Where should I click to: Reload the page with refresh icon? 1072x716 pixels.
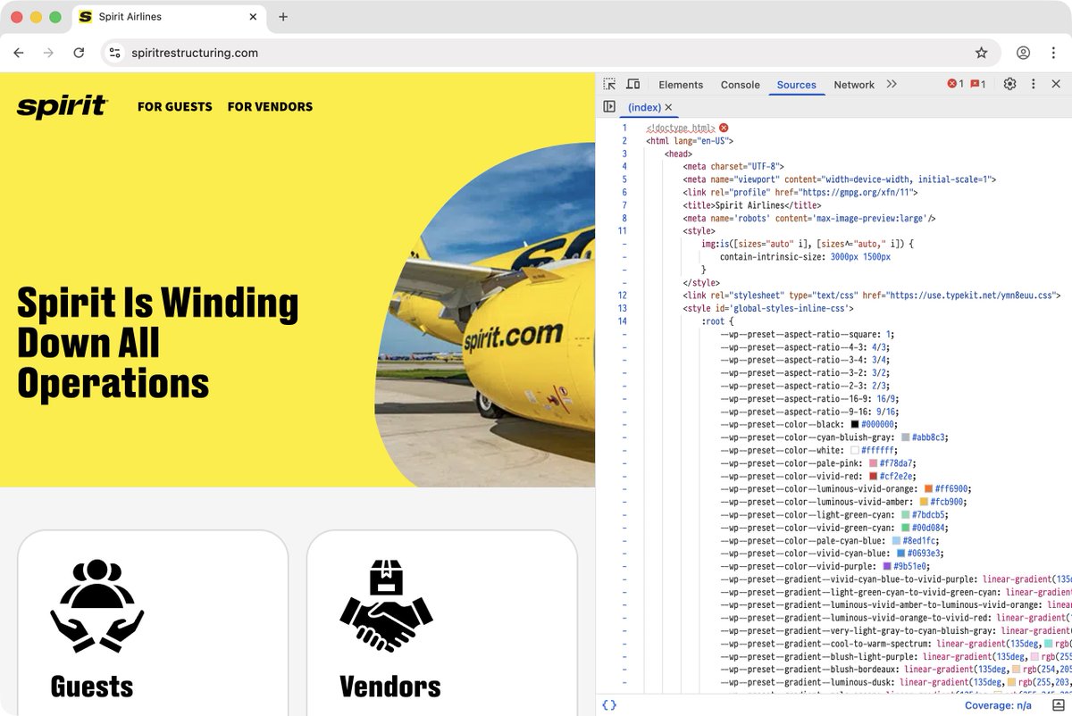click(x=79, y=53)
